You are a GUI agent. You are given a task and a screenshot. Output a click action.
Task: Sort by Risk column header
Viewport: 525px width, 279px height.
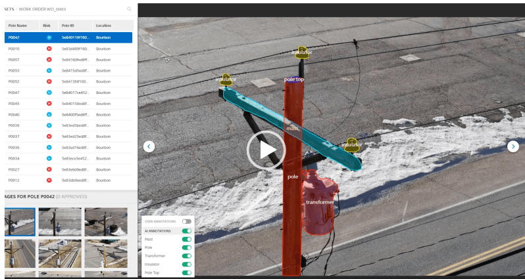tap(49, 26)
